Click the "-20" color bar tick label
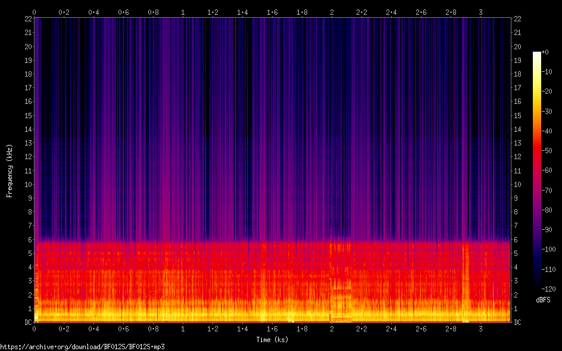 547,91
